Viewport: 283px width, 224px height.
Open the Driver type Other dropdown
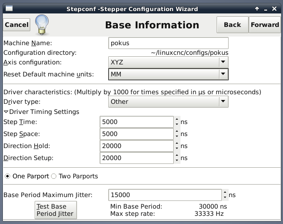pyautogui.click(x=168, y=101)
